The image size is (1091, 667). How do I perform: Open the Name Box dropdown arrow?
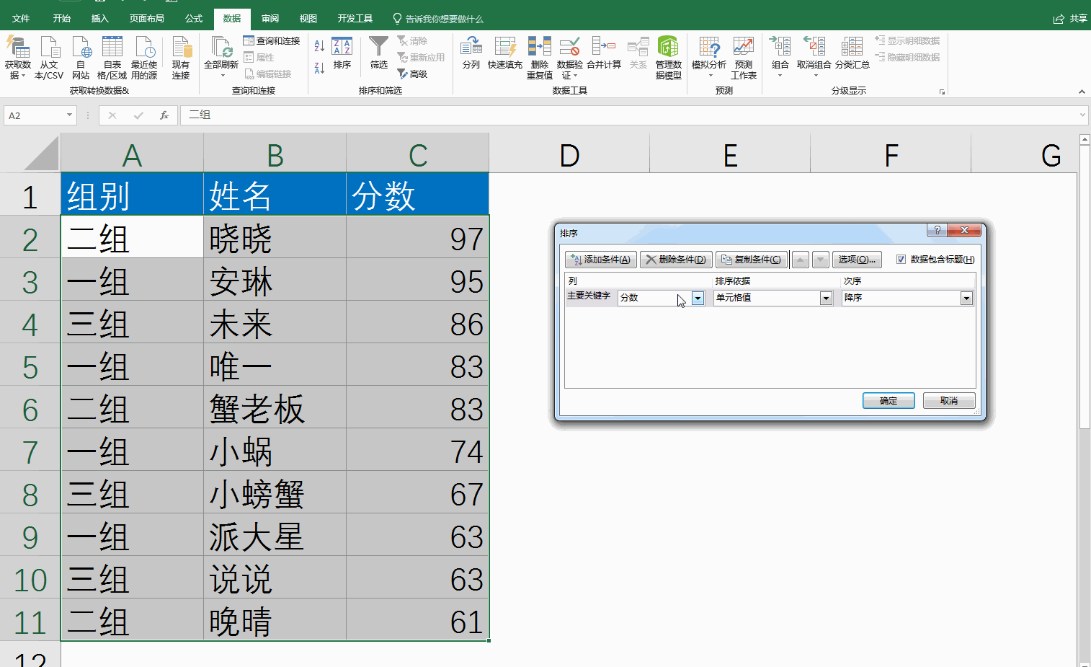tap(69, 115)
